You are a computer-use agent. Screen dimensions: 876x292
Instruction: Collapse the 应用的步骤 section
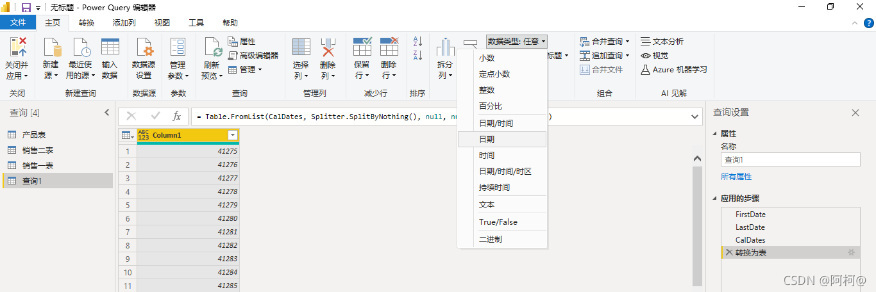(716, 199)
